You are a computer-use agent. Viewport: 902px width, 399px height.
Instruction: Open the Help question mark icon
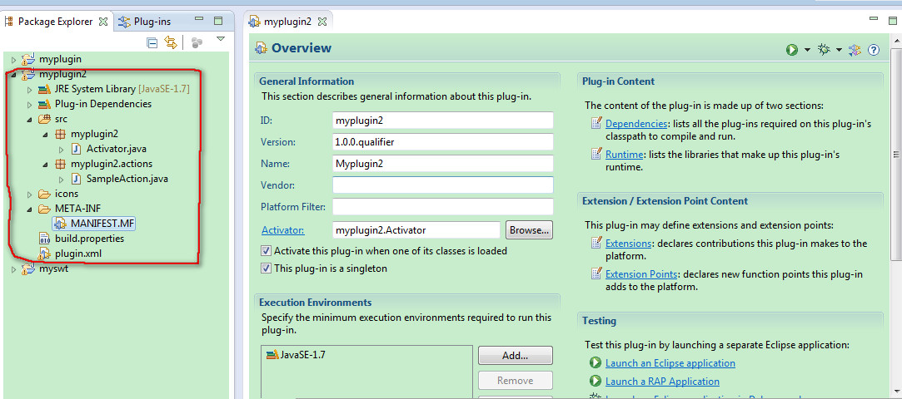[x=873, y=50]
